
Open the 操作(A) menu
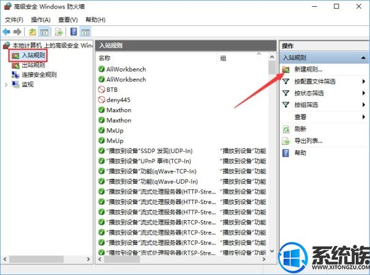(x=41, y=20)
